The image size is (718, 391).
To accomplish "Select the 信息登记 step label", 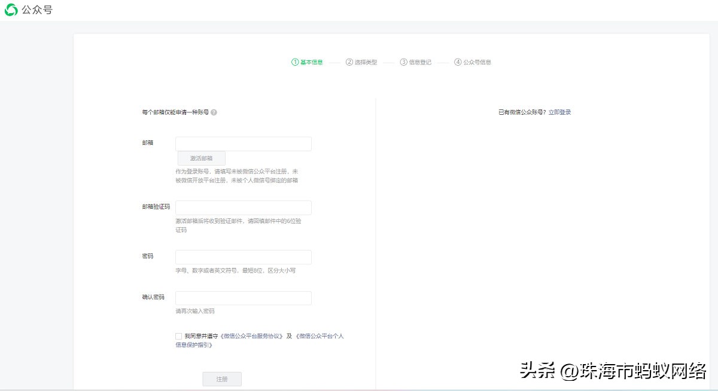I will 421,62.
